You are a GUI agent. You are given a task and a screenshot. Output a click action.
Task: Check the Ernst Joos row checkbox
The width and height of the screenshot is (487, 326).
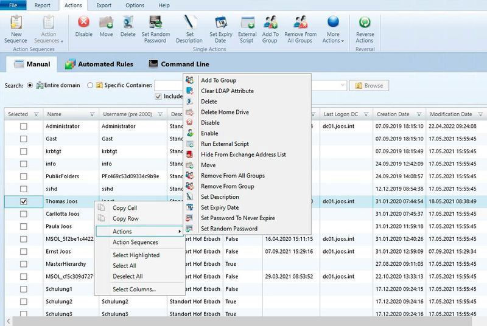24,252
